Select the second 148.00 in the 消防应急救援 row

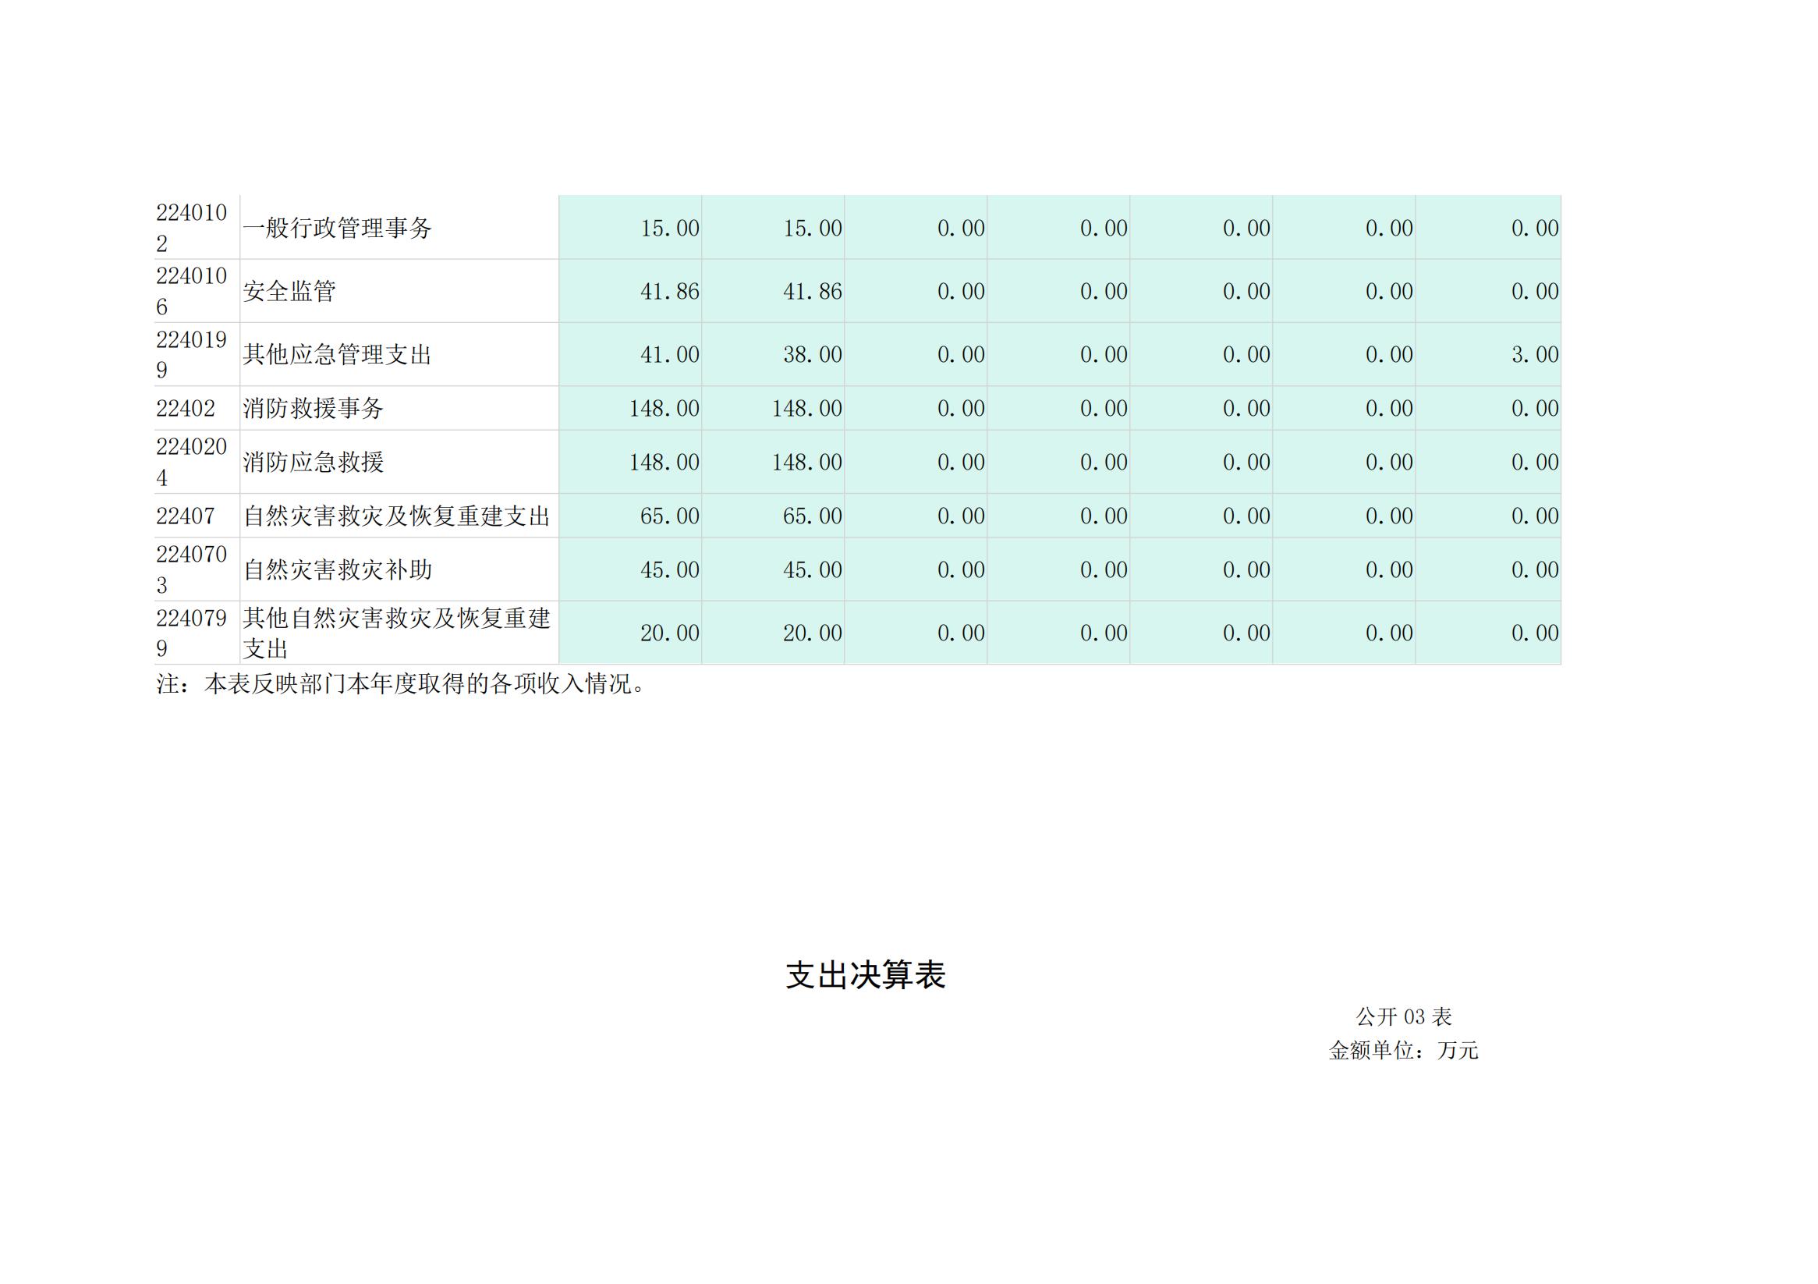807,462
